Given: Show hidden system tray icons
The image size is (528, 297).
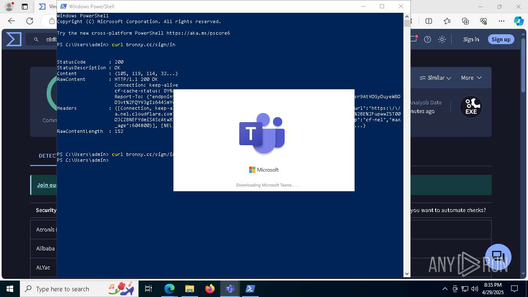Looking at the screenshot, I should [445, 289].
